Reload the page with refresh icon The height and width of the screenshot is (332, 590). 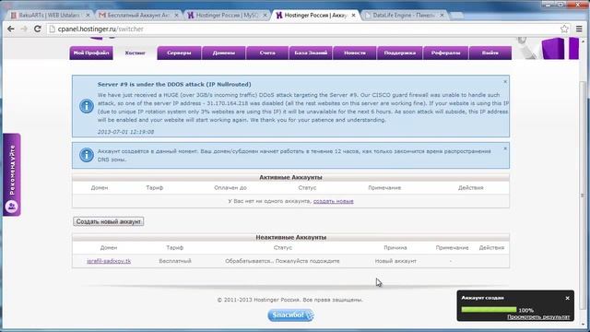click(37, 29)
